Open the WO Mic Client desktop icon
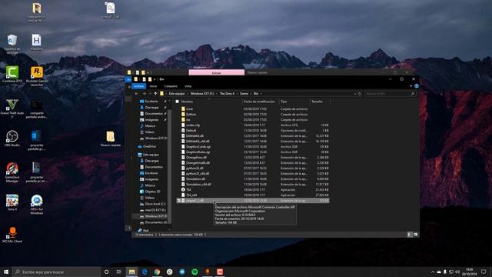The height and width of the screenshot is (277, 492). [12, 235]
